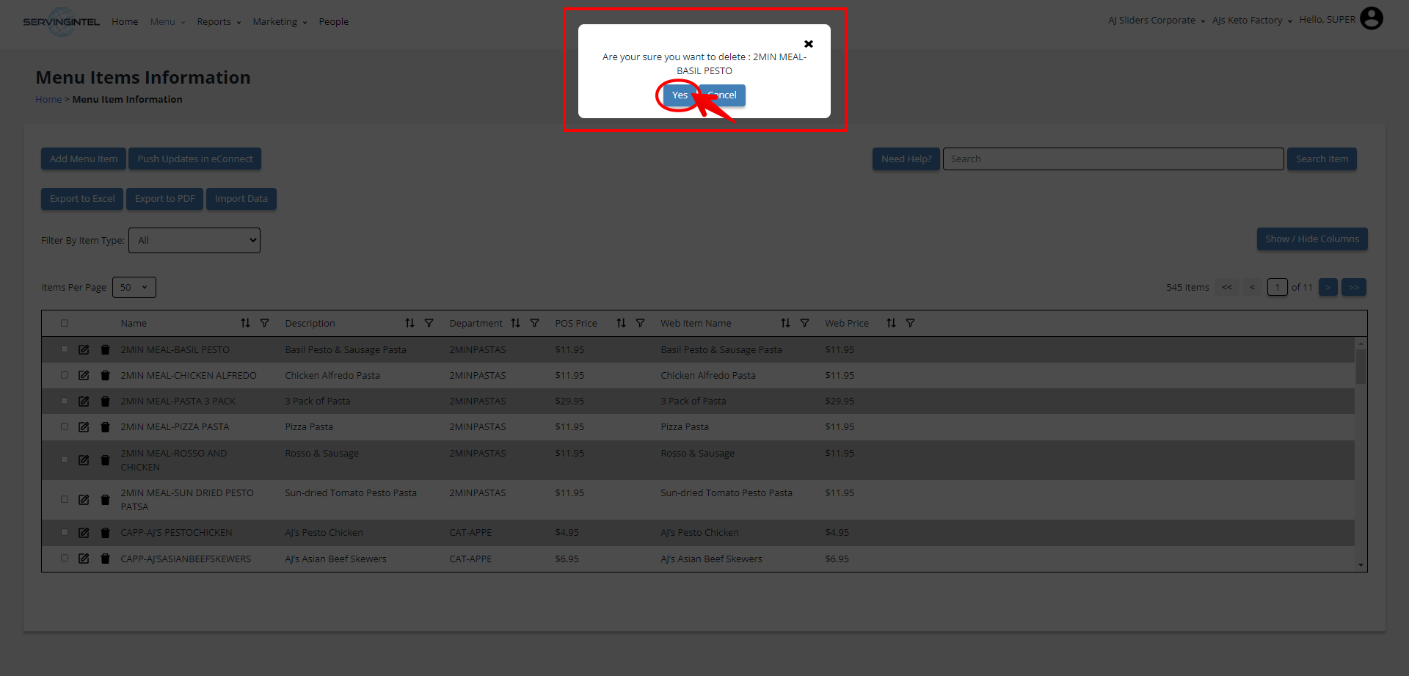Close the delete confirmation dialog with X
This screenshot has height=676, width=1409.
tap(808, 44)
